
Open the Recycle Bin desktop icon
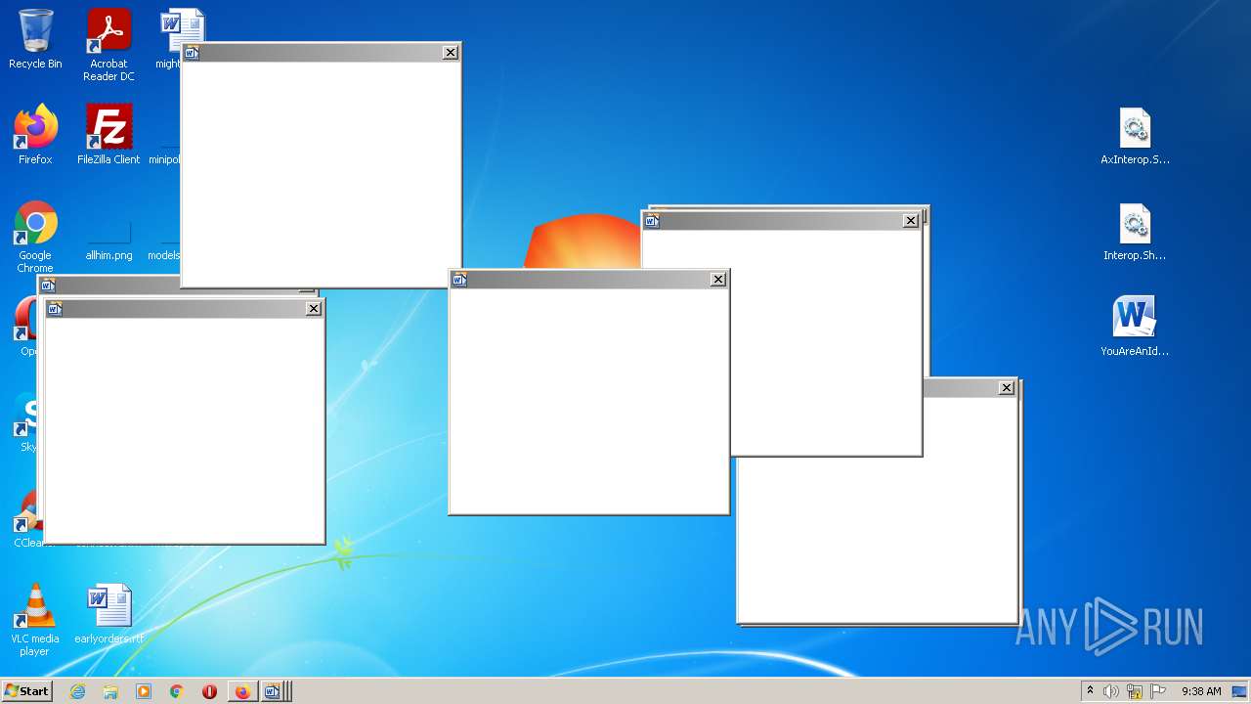[x=35, y=39]
